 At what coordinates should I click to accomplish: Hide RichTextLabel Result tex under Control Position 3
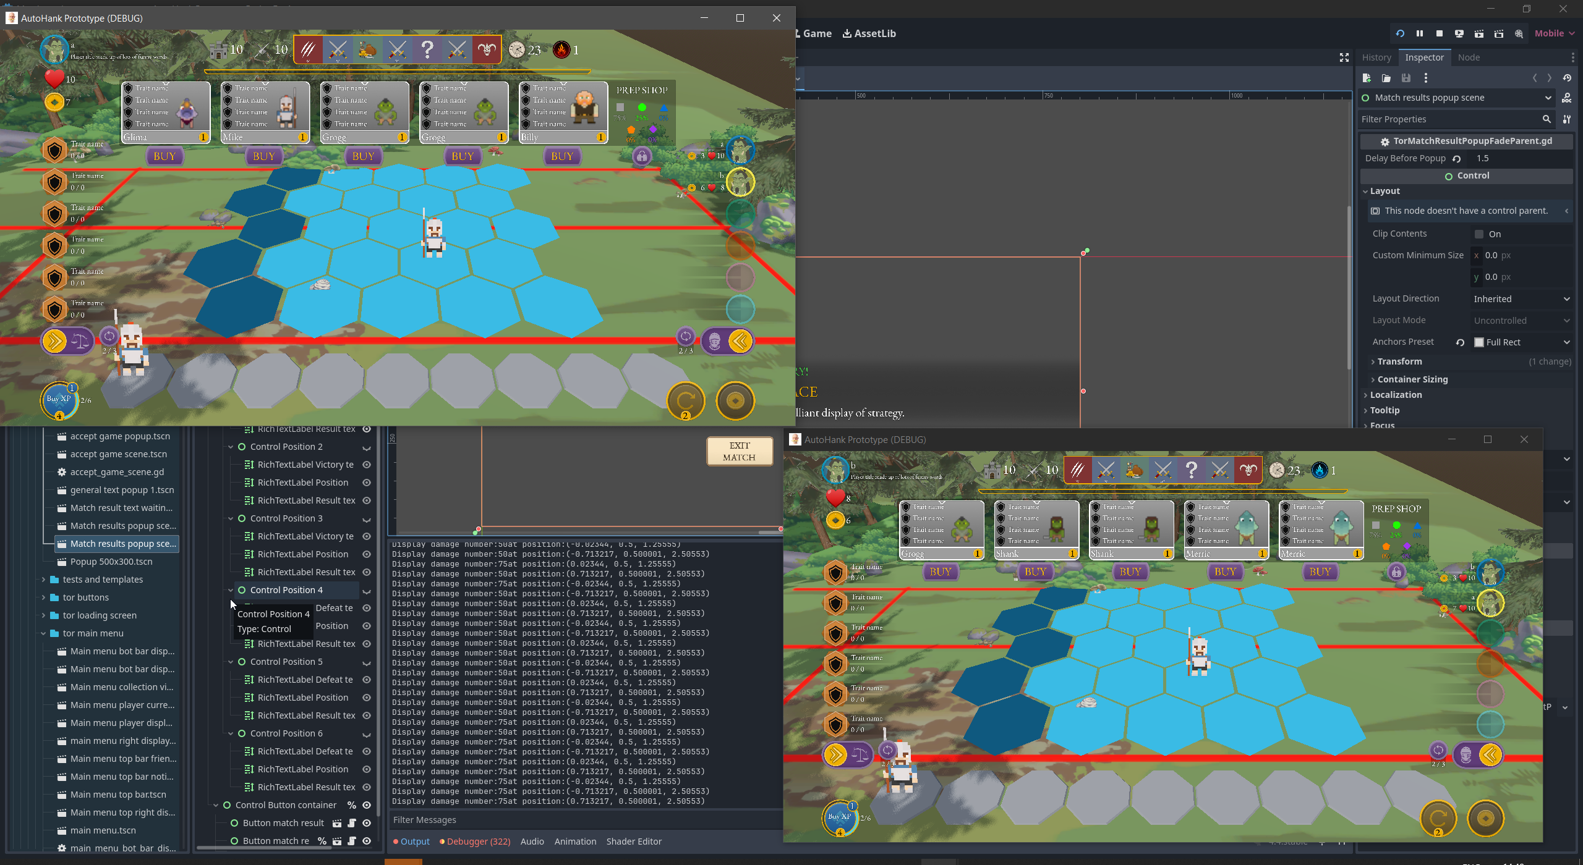tap(367, 572)
